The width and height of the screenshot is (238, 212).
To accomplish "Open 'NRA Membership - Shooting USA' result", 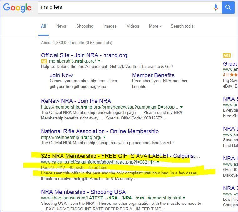I will (83, 192).
